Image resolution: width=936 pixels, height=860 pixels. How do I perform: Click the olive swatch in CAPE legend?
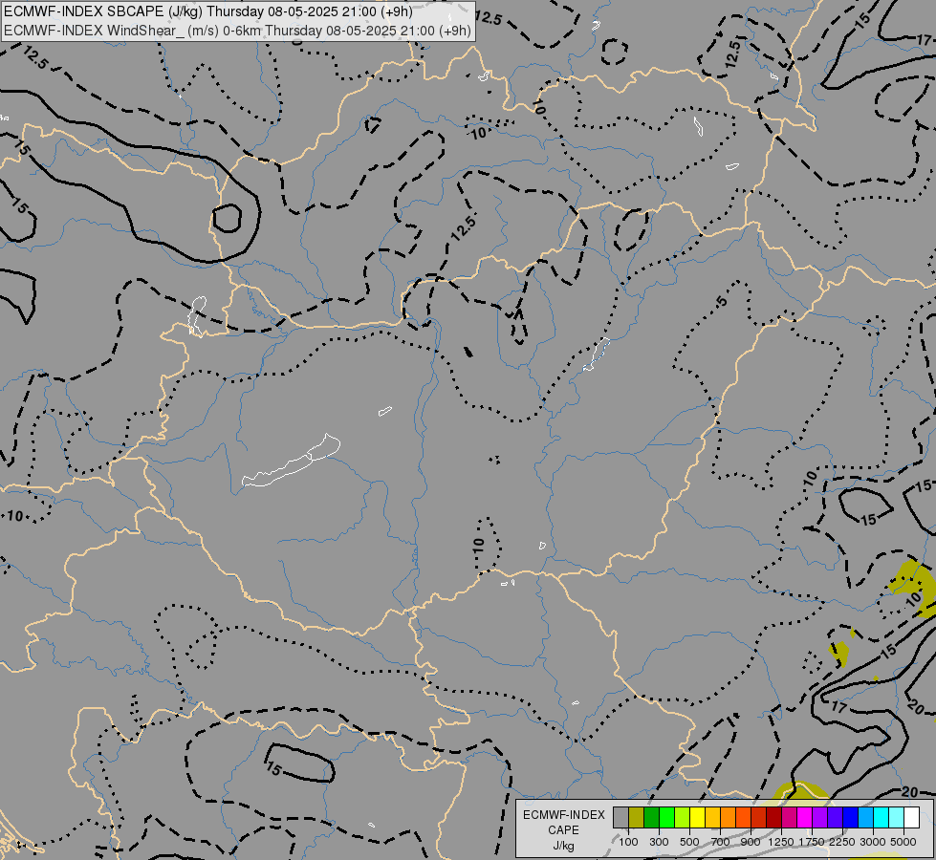coord(637,818)
